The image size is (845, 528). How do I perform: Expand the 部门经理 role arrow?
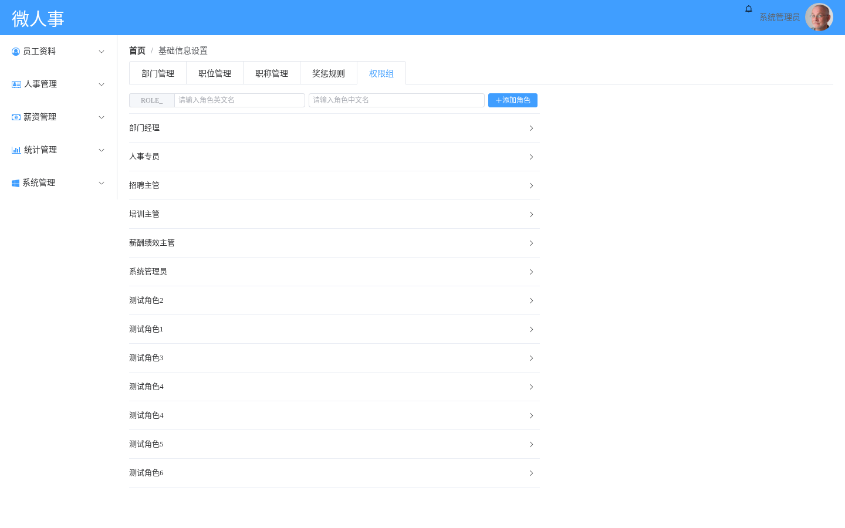[x=531, y=128]
